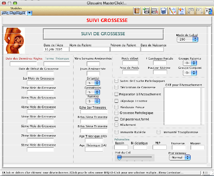
Task: Click the export icon with red arrows
Action: click(155, 11)
